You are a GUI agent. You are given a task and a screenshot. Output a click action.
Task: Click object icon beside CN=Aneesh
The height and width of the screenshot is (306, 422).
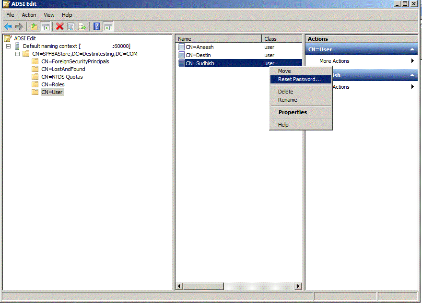[x=181, y=47]
